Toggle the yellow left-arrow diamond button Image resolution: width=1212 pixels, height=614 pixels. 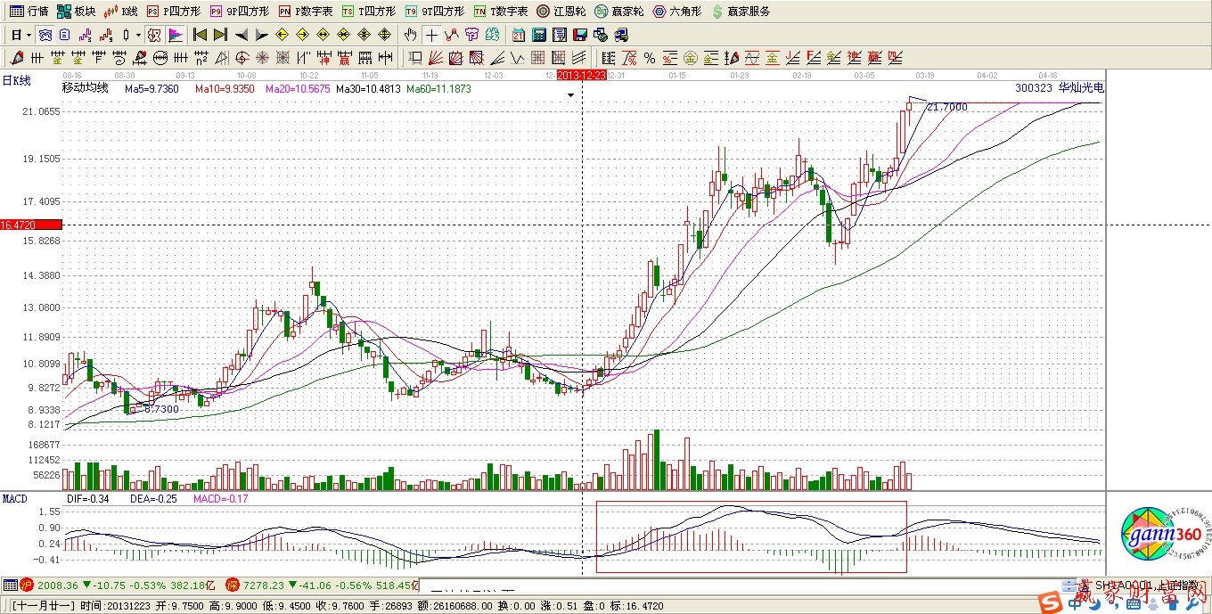[282, 35]
